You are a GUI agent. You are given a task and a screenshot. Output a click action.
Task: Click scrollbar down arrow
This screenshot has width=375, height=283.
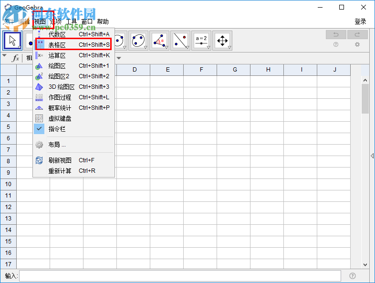[x=365, y=264]
